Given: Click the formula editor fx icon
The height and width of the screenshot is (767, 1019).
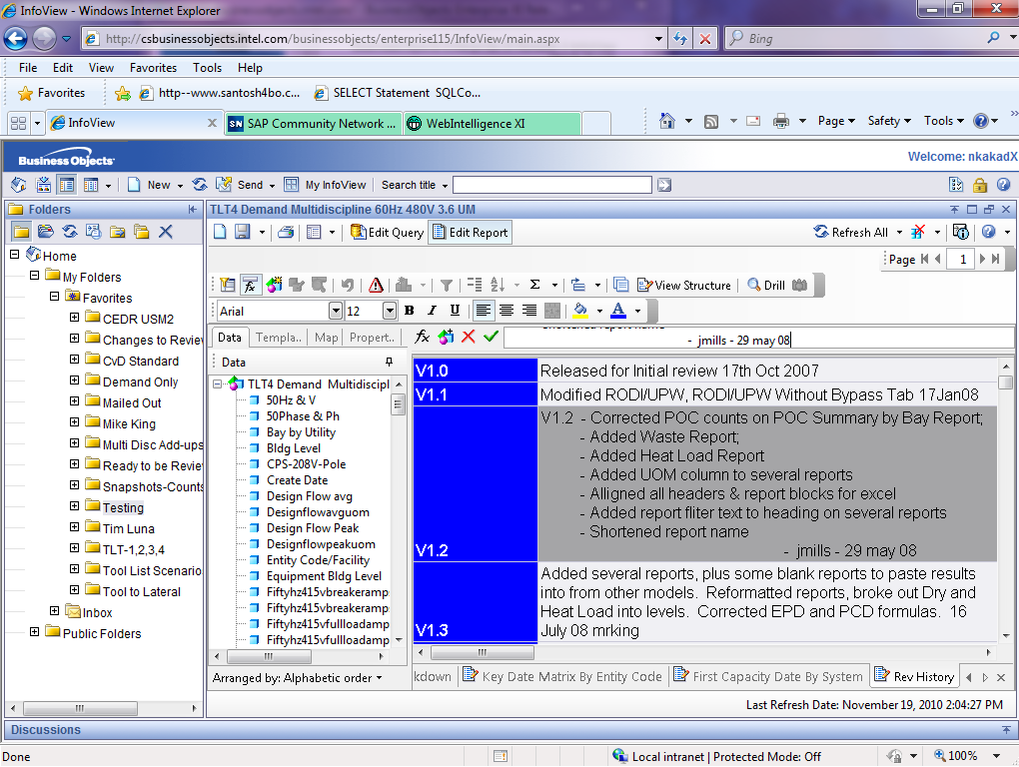Looking at the screenshot, I should pos(423,337).
